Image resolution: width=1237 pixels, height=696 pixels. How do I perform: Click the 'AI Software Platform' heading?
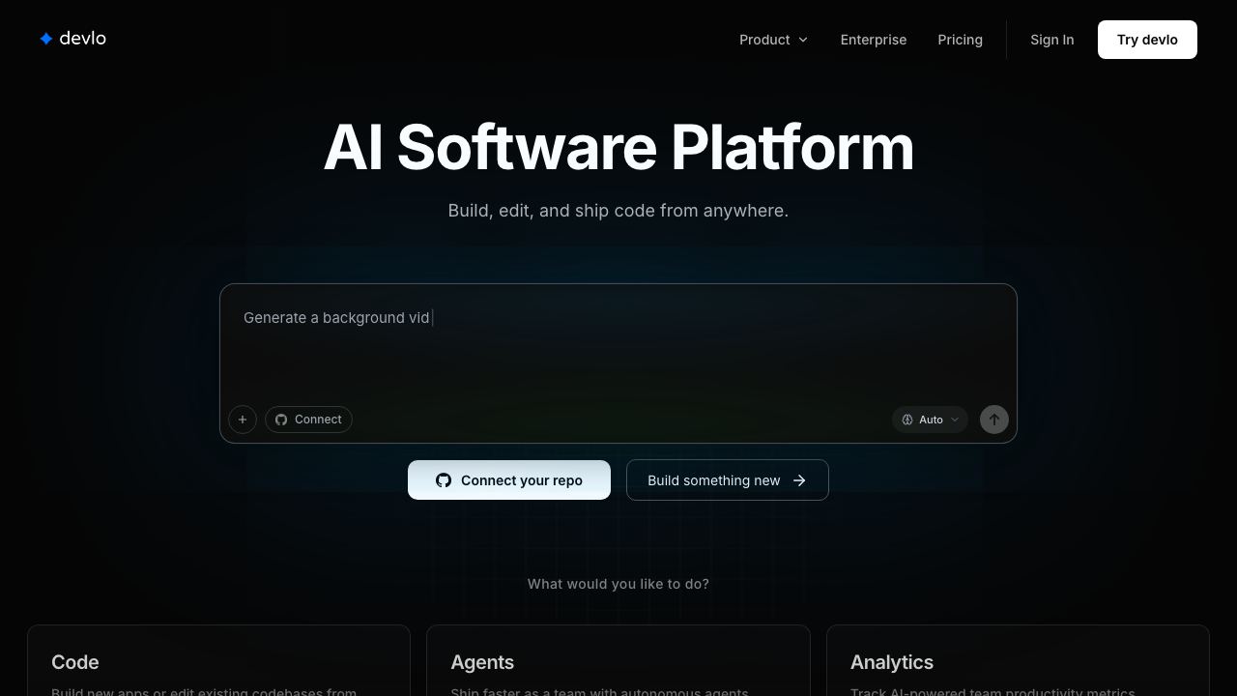618,148
